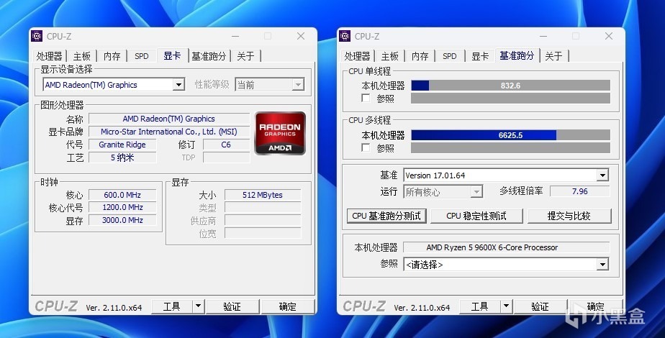This screenshot has height=338, width=665.
Task: Click multi-thread score bar 6625.5
Action: pyautogui.click(x=511, y=135)
